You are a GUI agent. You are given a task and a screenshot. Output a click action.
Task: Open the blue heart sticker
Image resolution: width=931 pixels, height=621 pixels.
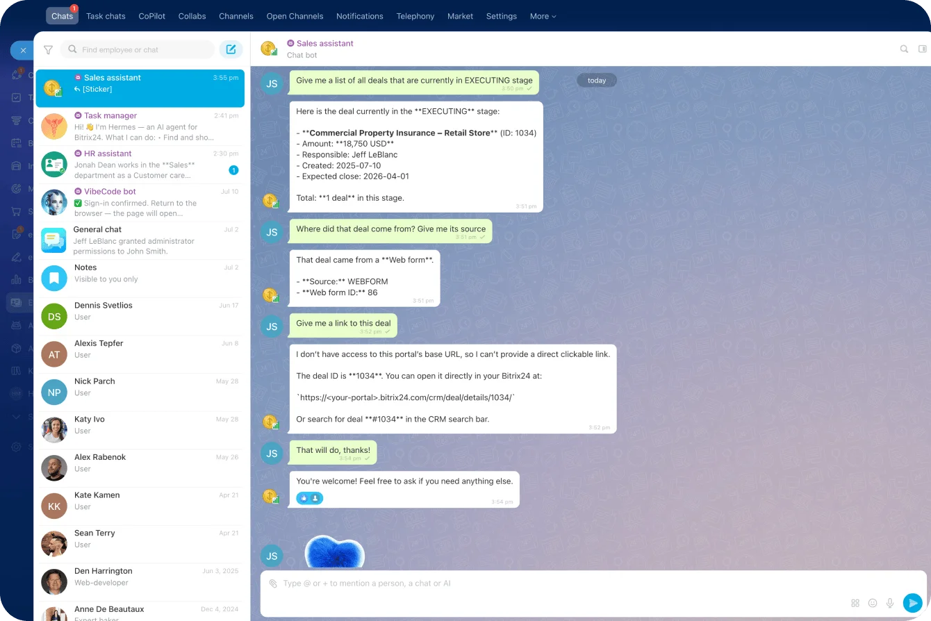pyautogui.click(x=334, y=552)
